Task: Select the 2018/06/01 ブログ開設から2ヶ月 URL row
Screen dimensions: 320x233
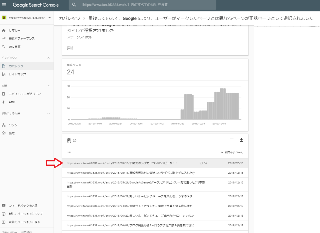Action: 155,226
